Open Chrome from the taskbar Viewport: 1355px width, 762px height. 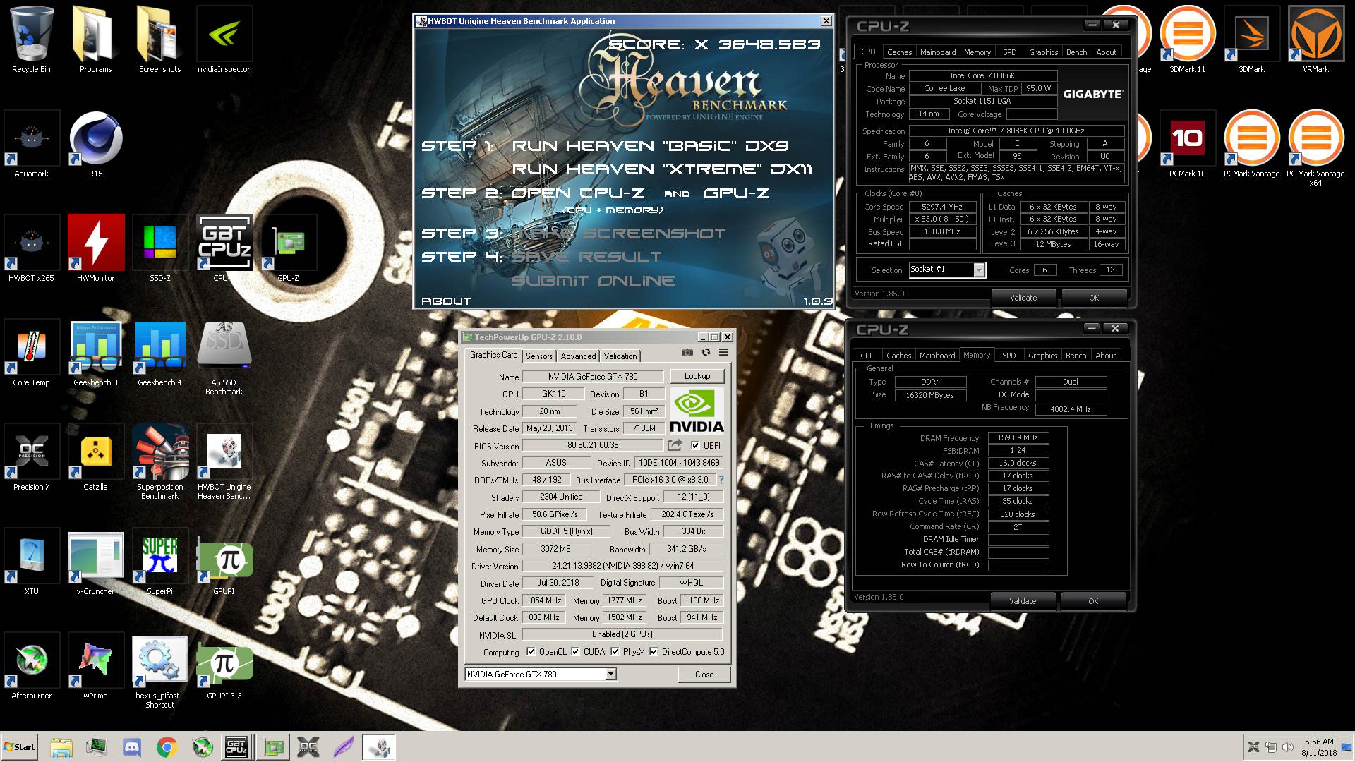(167, 747)
